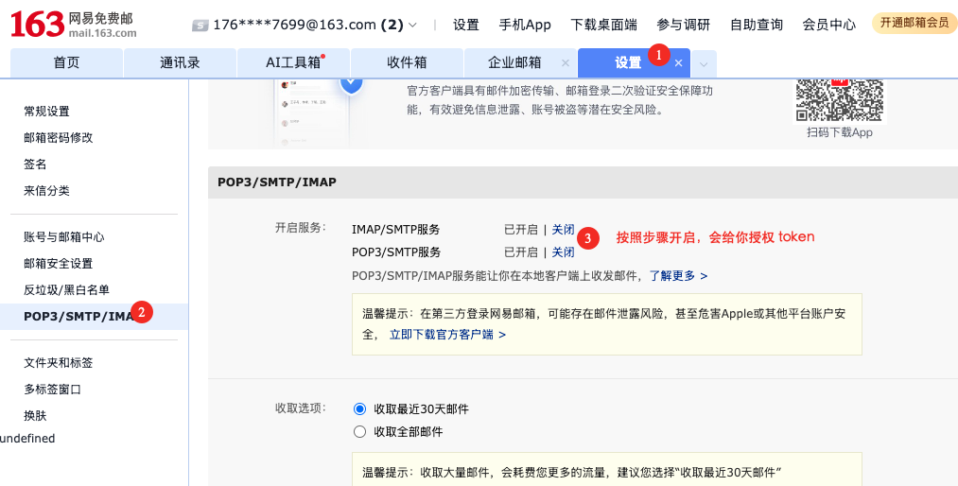Click the 了解更多 link
This screenshot has width=958, height=486.
pos(678,276)
